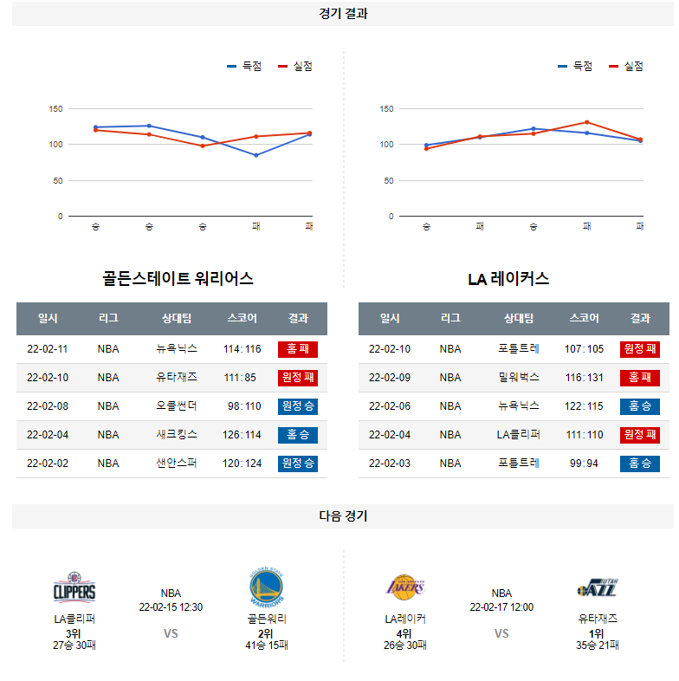The width and height of the screenshot is (679, 681).
Task: Click 일시 column header in Warriors table
Action: tap(48, 318)
